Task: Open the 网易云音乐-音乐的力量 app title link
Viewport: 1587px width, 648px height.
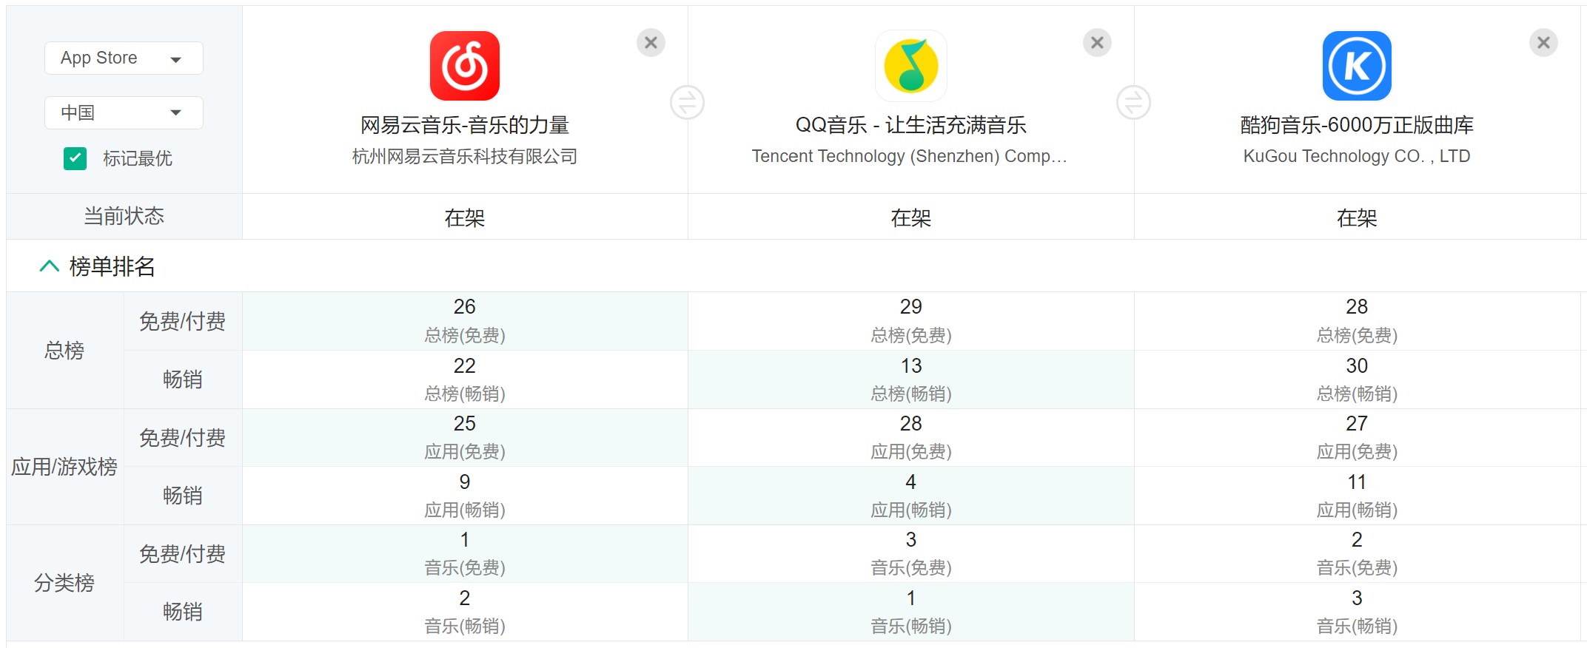Action: click(x=464, y=125)
